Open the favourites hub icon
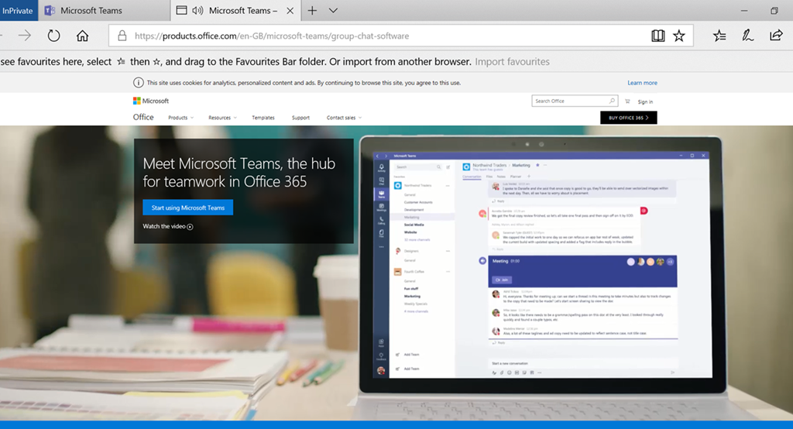Screen dimensions: 793x429 719,36
